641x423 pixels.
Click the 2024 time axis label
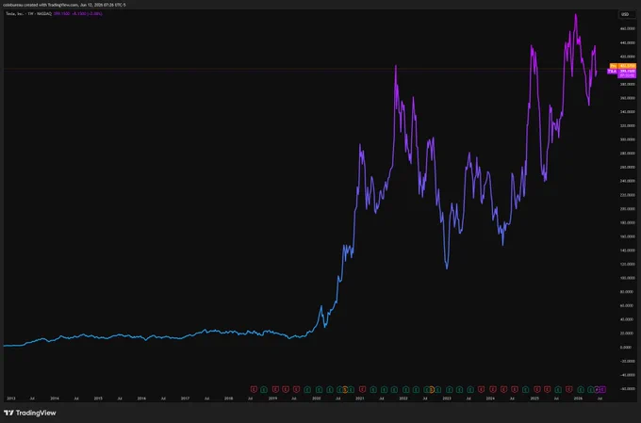pyautogui.click(x=490, y=399)
